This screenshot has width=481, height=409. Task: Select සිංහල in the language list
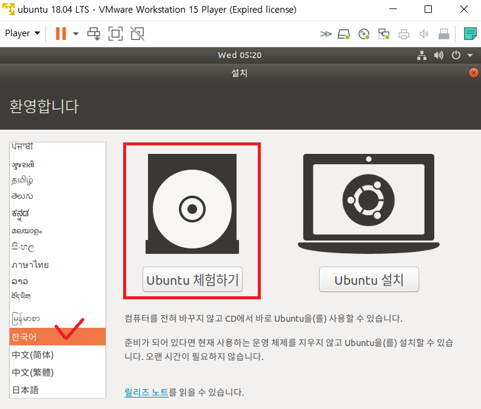click(58, 247)
